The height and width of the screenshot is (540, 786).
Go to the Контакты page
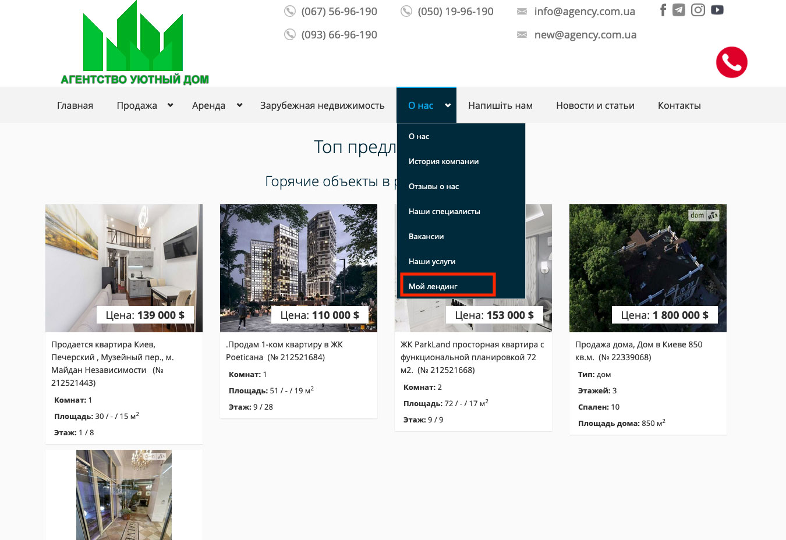click(679, 105)
